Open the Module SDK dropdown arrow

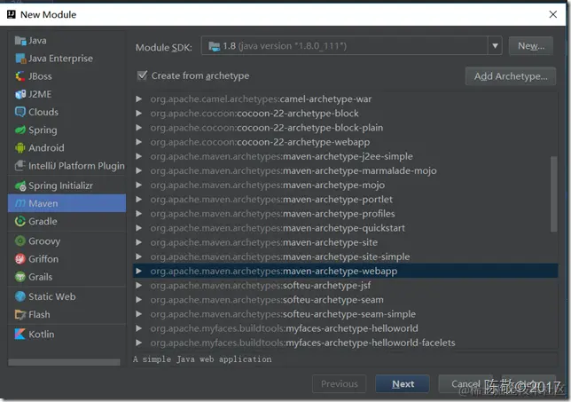point(495,46)
